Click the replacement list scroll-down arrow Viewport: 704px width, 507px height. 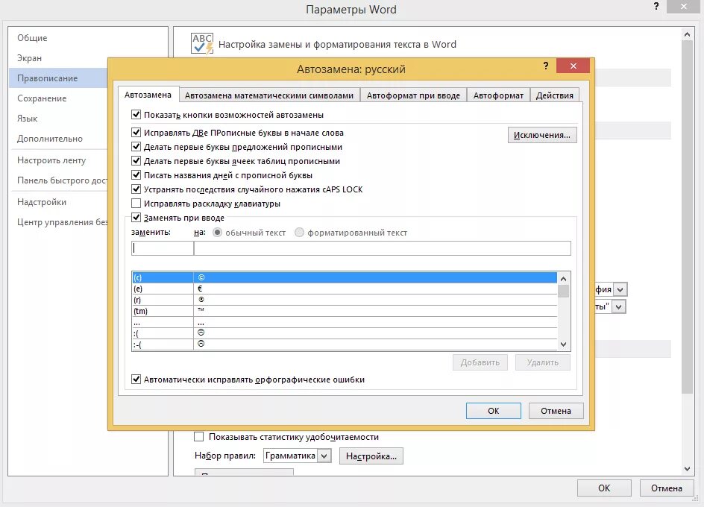point(564,344)
